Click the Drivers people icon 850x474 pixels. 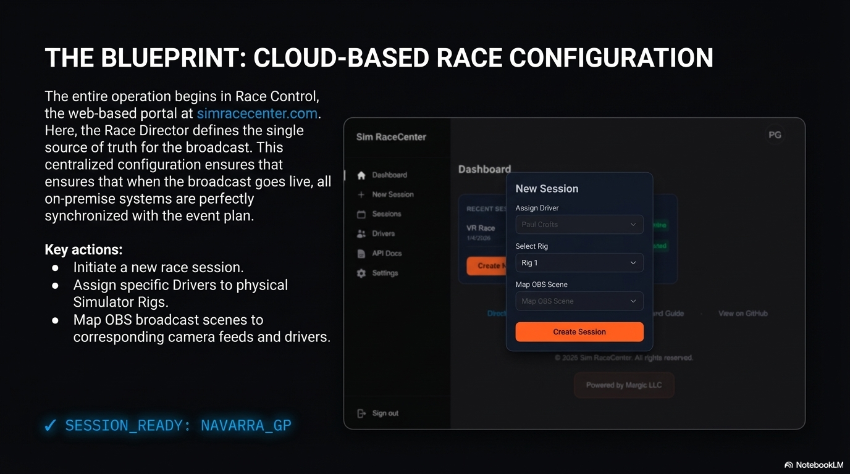pos(361,234)
